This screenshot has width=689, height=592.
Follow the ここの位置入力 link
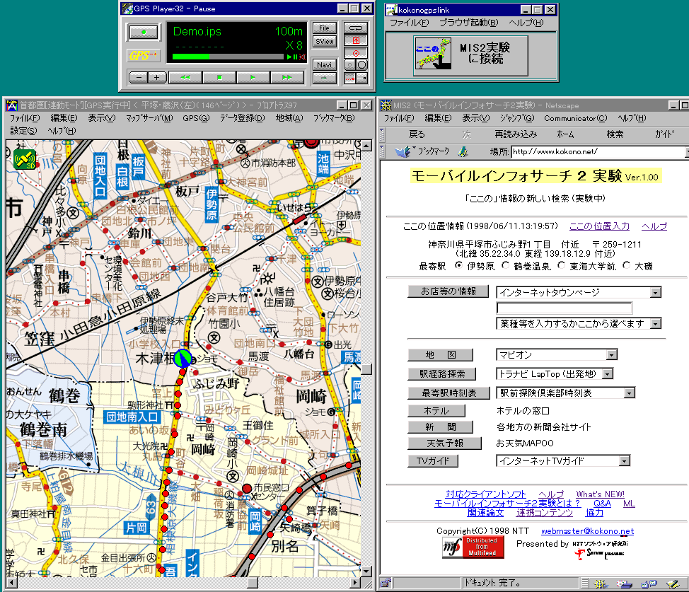tap(599, 226)
